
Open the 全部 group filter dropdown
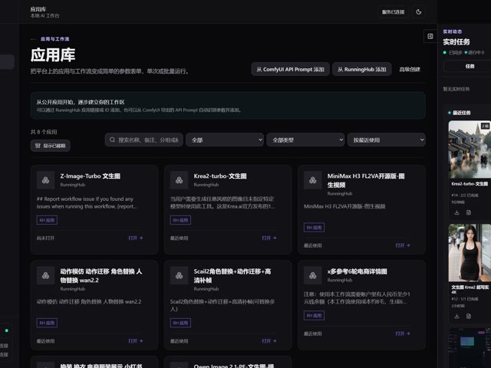225,140
